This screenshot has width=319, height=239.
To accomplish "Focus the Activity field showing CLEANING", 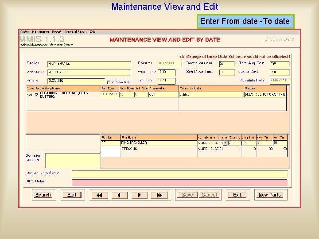I will point(76,81).
